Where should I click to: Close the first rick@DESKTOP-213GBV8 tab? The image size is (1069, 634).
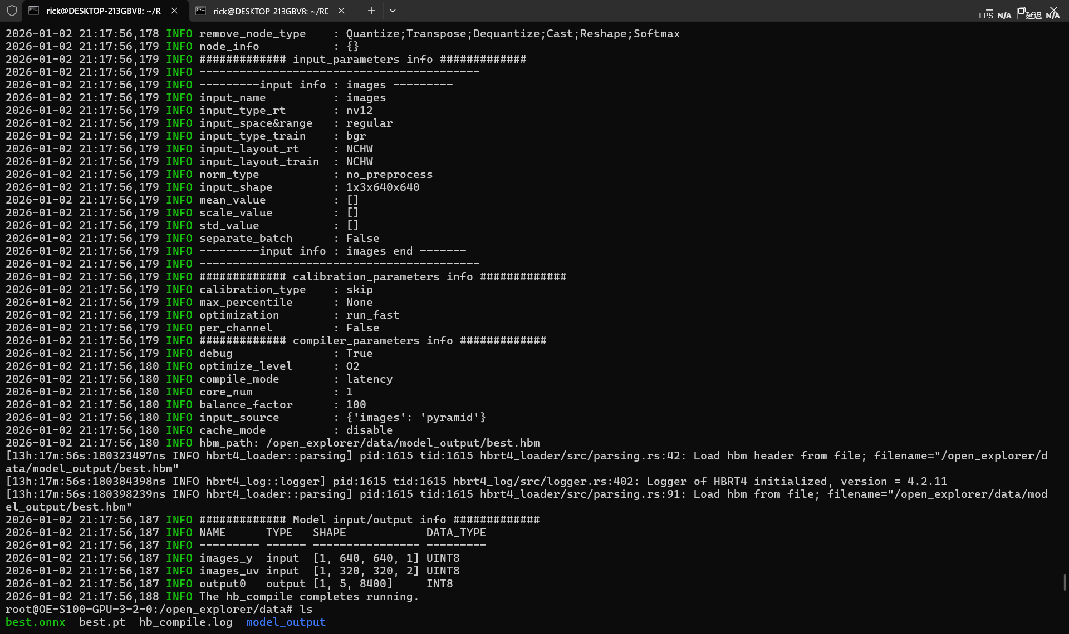click(x=174, y=11)
